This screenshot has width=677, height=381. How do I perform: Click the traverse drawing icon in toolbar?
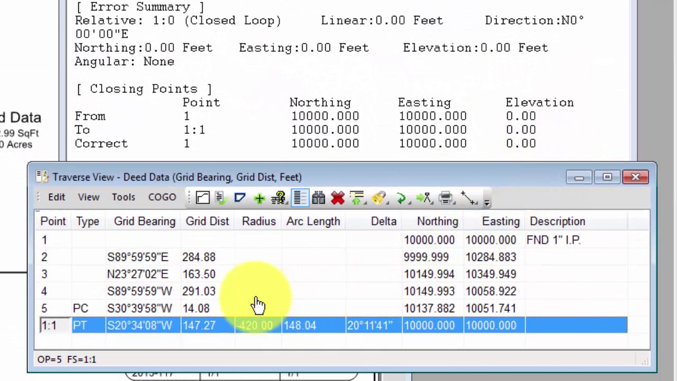tap(203, 198)
